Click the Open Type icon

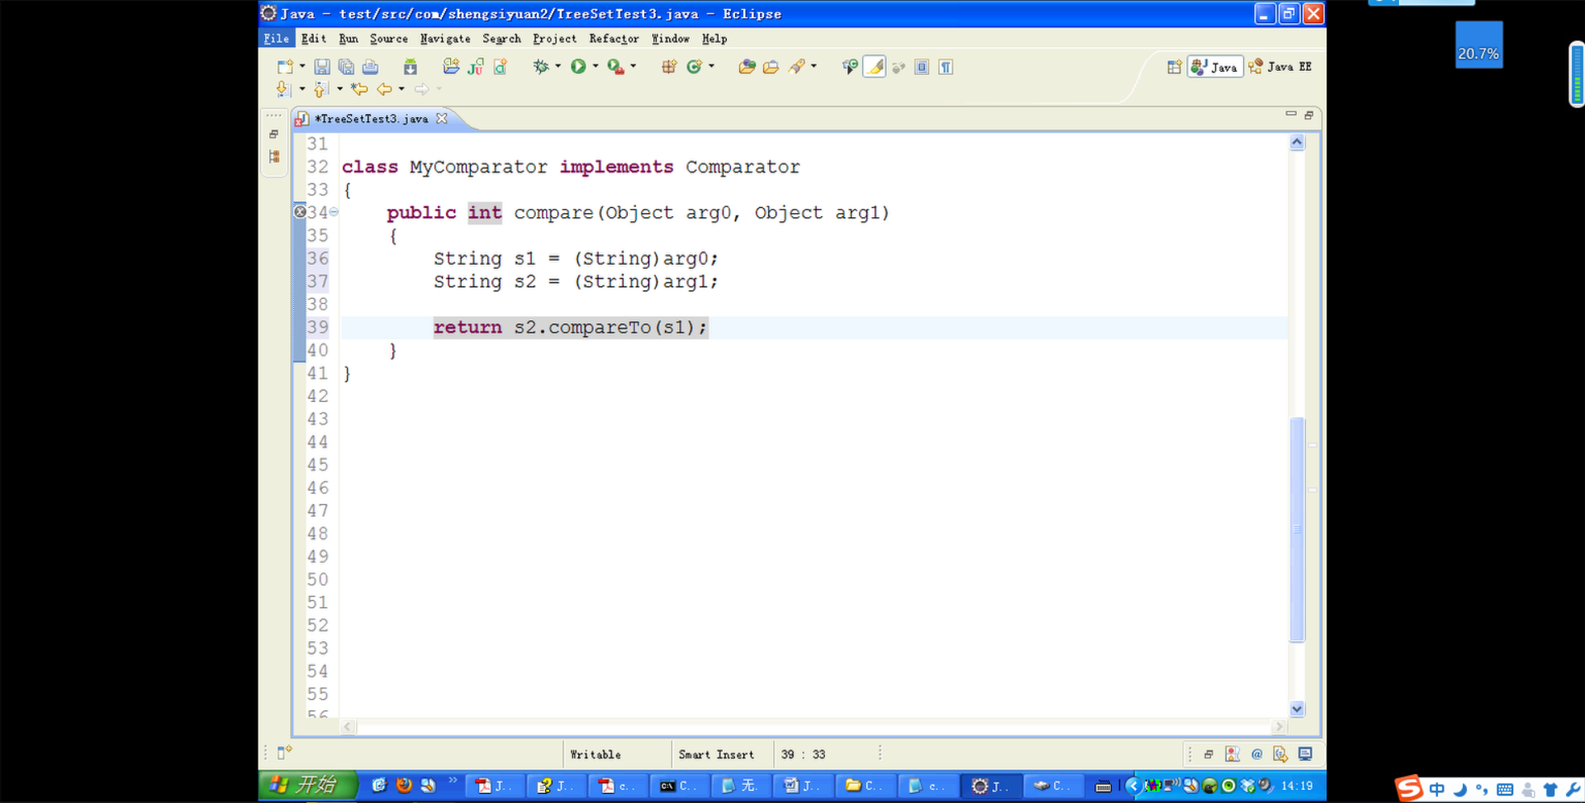(x=747, y=67)
